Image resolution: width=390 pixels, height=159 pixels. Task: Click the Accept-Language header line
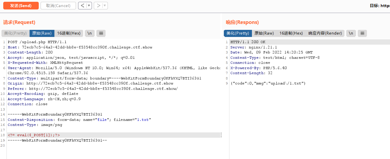(x=44, y=99)
